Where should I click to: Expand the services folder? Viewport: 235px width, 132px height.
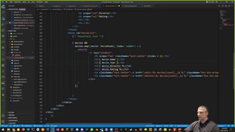16,60
